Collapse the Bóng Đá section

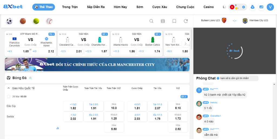(x=30, y=78)
